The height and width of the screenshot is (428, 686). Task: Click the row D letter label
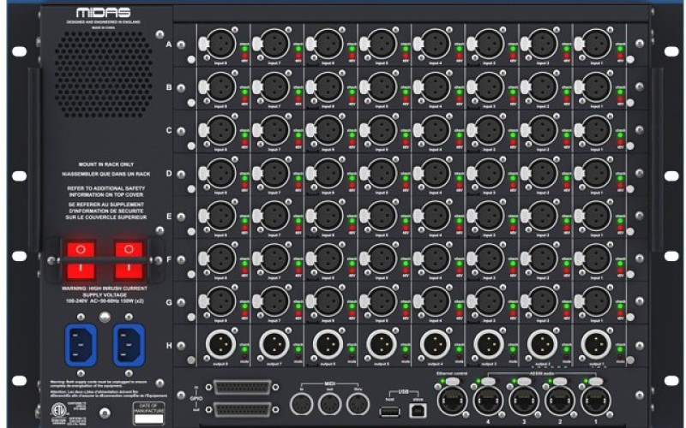tap(169, 174)
